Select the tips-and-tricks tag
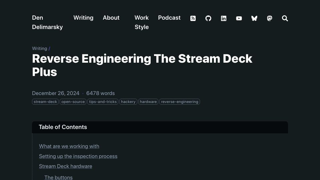 (103, 102)
